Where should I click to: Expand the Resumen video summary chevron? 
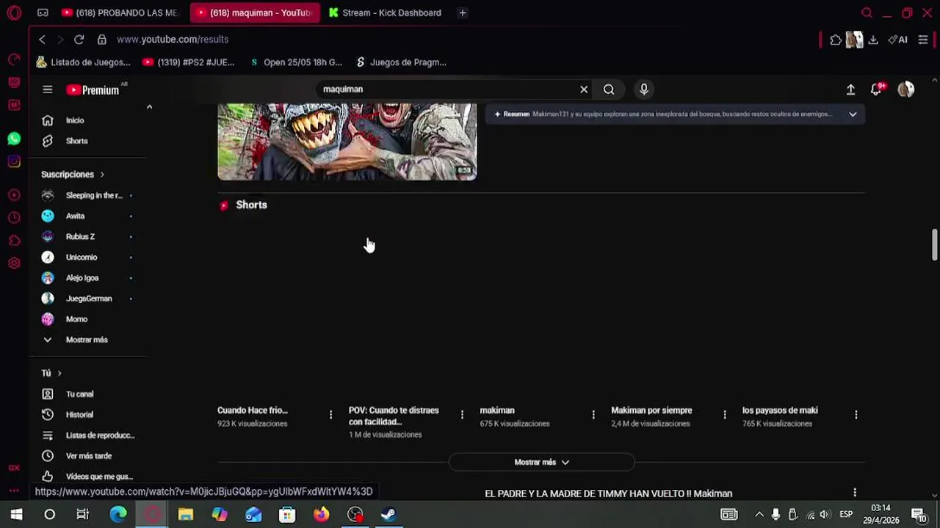click(x=853, y=114)
